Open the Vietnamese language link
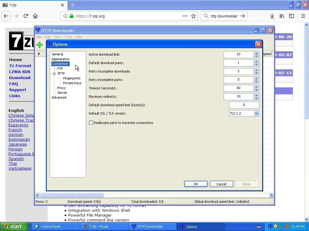 20,168
